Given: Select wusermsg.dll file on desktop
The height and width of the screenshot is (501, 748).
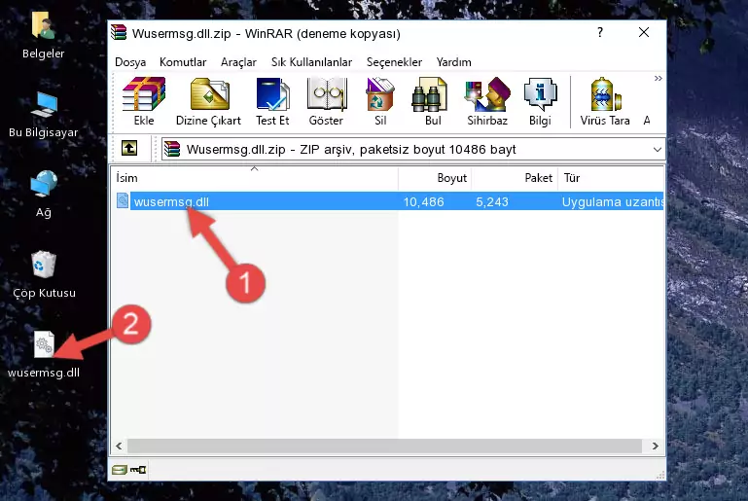Looking at the screenshot, I should coord(44,355).
